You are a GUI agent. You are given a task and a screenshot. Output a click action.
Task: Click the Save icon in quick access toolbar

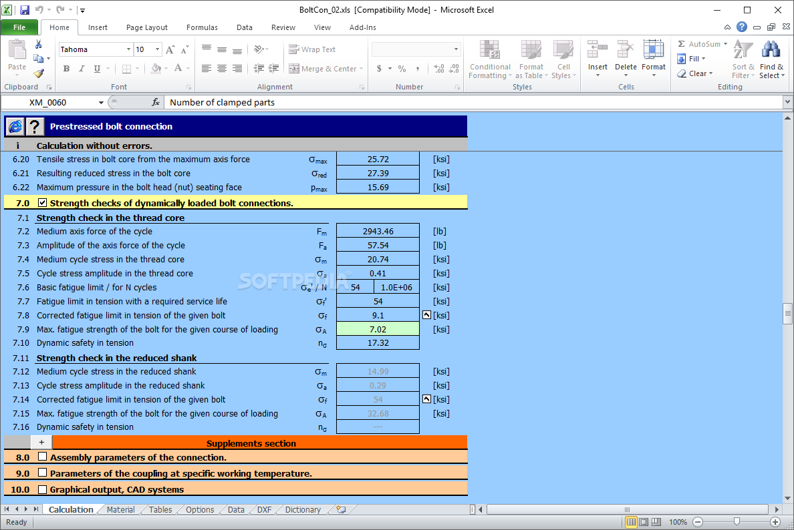point(24,9)
